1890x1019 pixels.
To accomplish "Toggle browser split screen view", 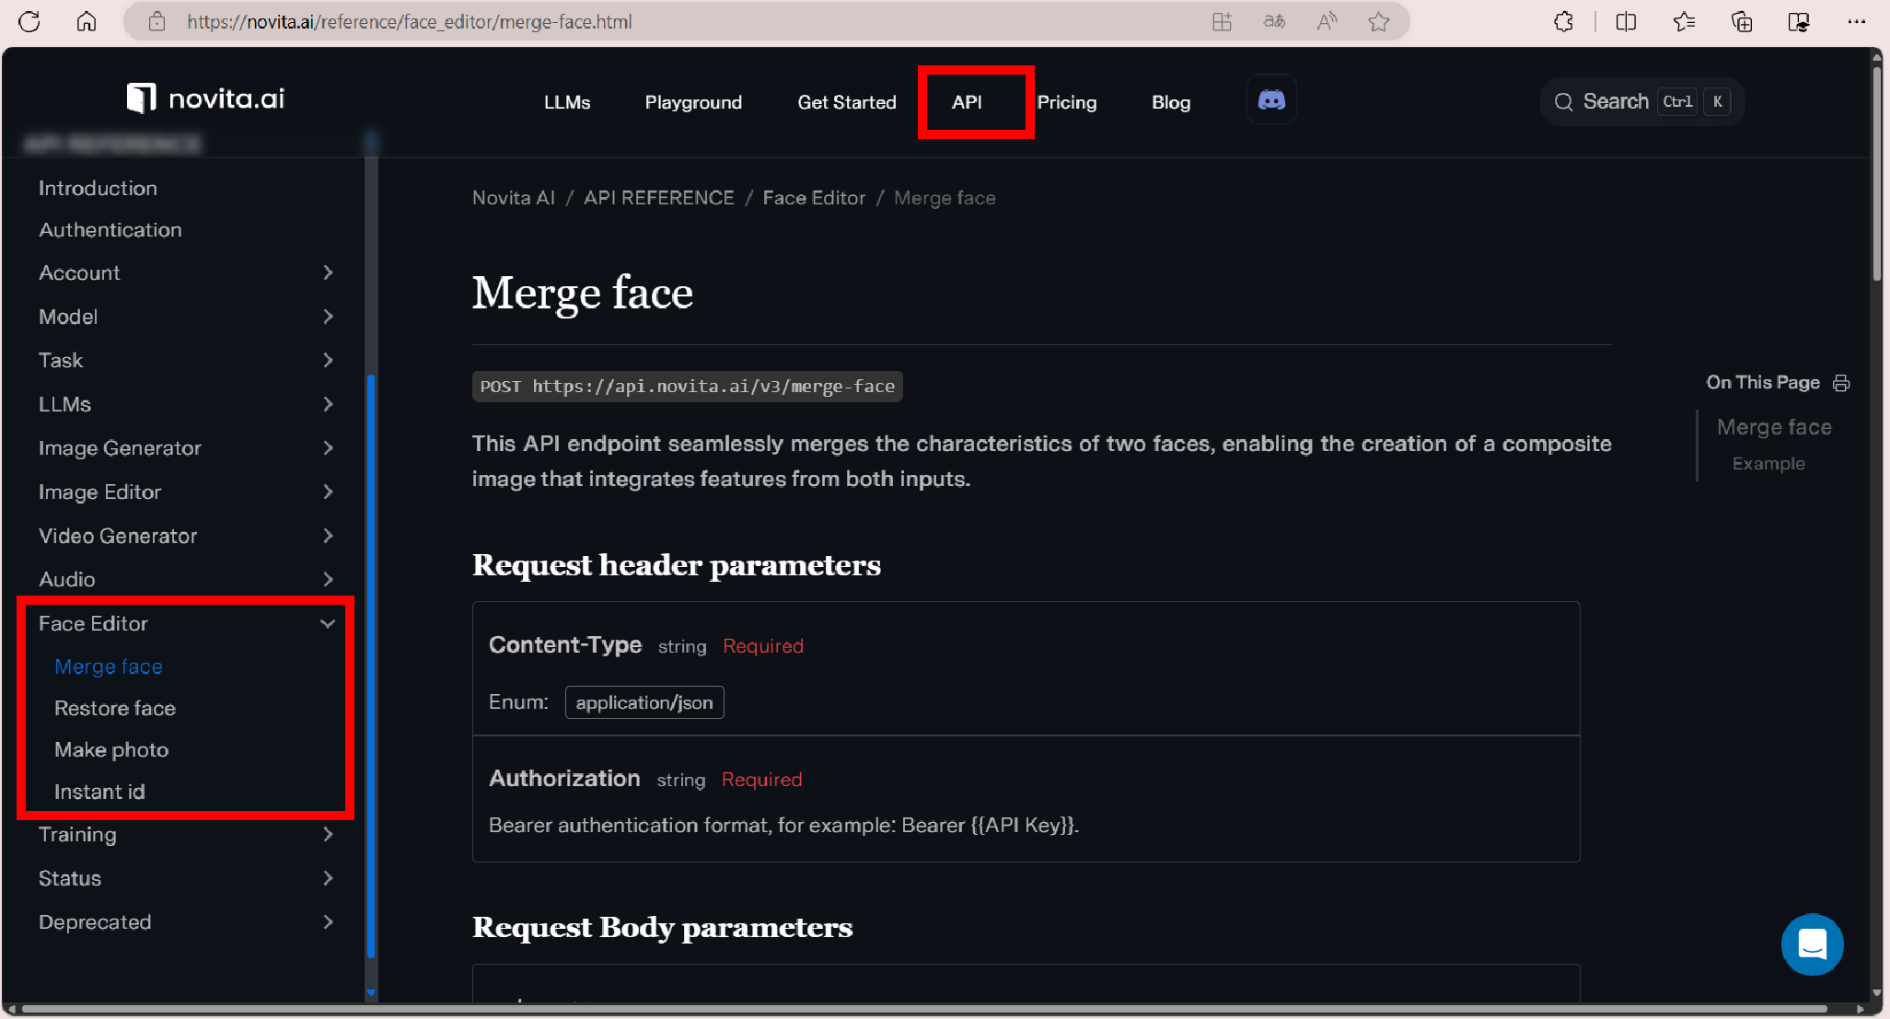I will click(1626, 21).
